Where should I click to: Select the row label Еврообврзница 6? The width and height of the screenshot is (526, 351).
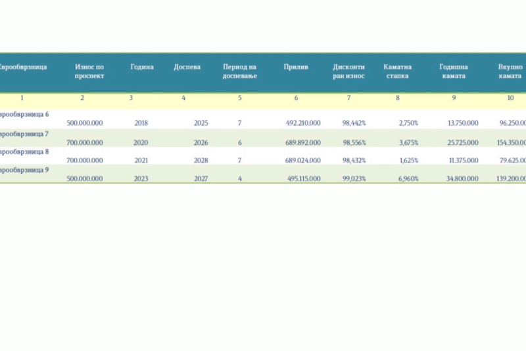click(24, 114)
